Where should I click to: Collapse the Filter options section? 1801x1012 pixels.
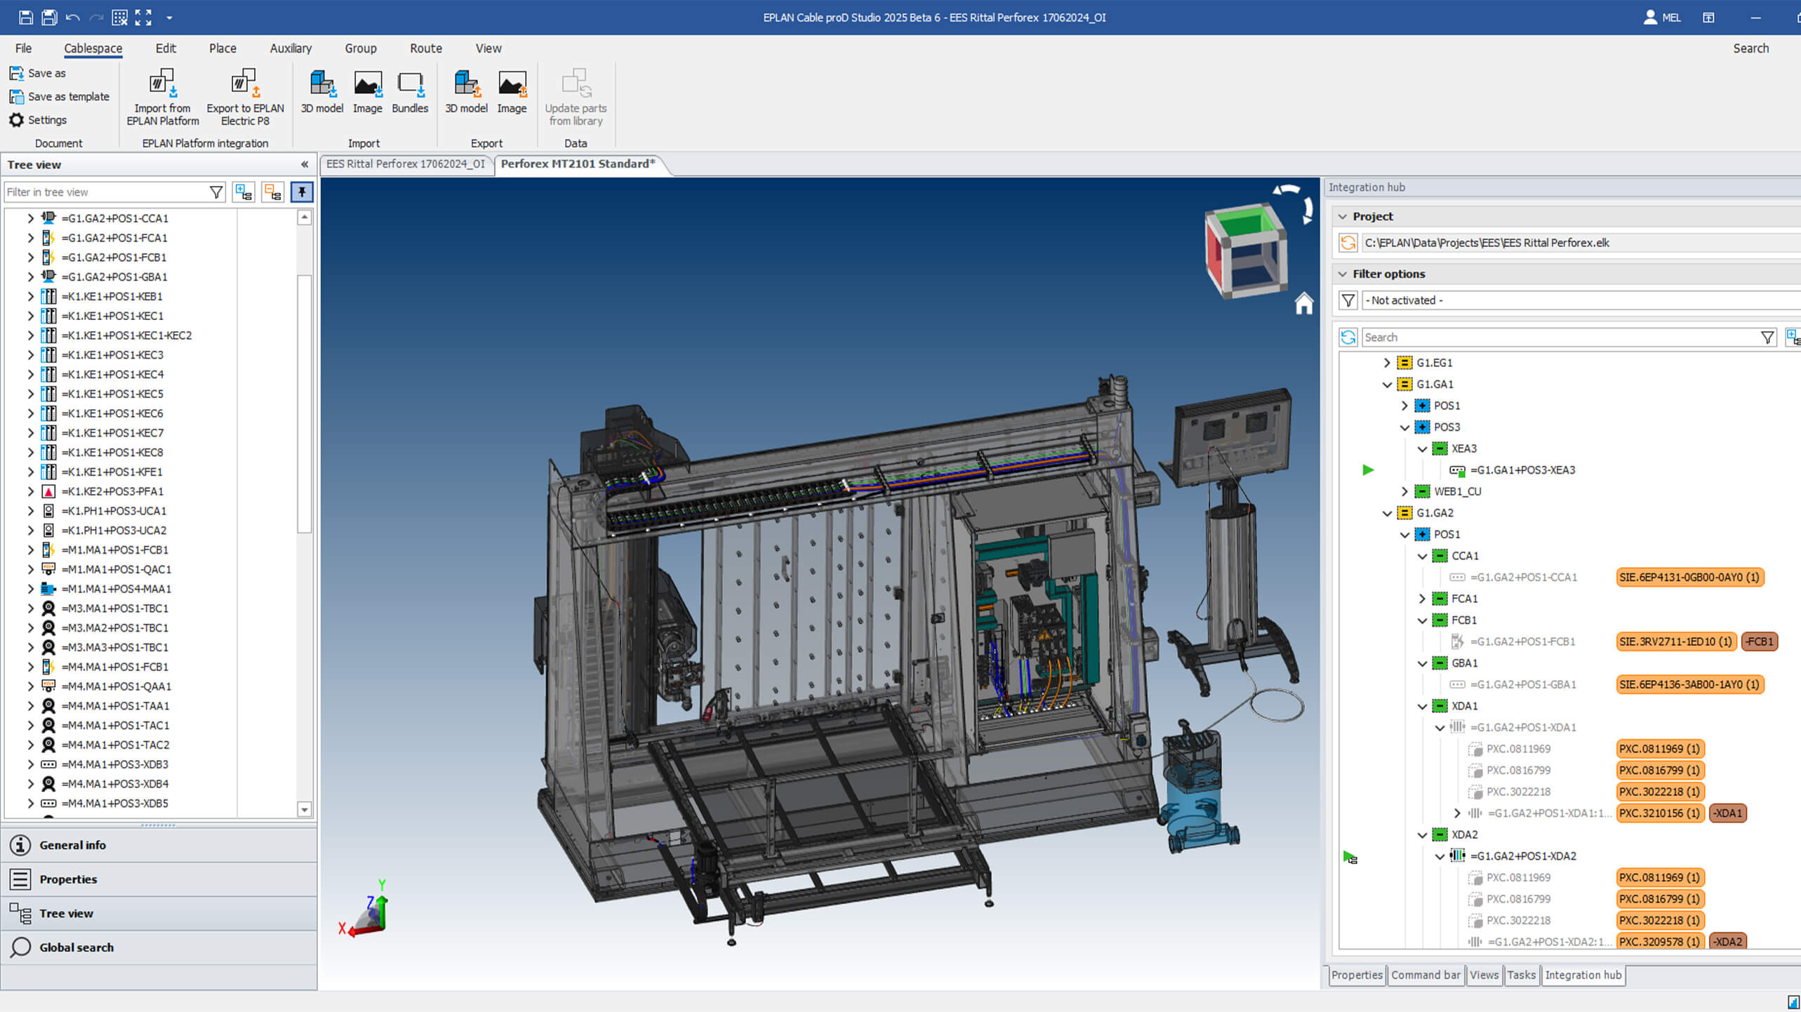click(x=1343, y=274)
